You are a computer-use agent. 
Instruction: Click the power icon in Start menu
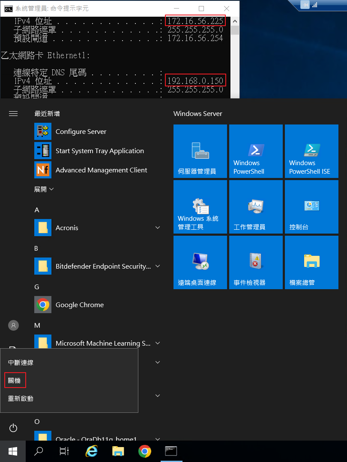(13, 428)
